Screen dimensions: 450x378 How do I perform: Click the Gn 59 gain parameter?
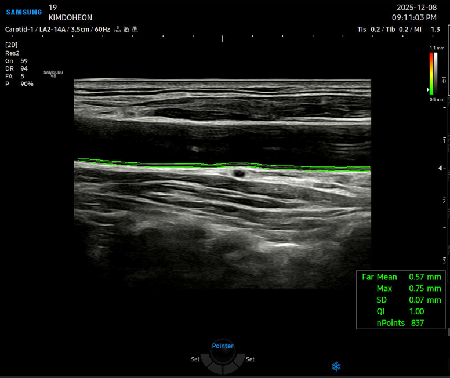pyautogui.click(x=16, y=61)
